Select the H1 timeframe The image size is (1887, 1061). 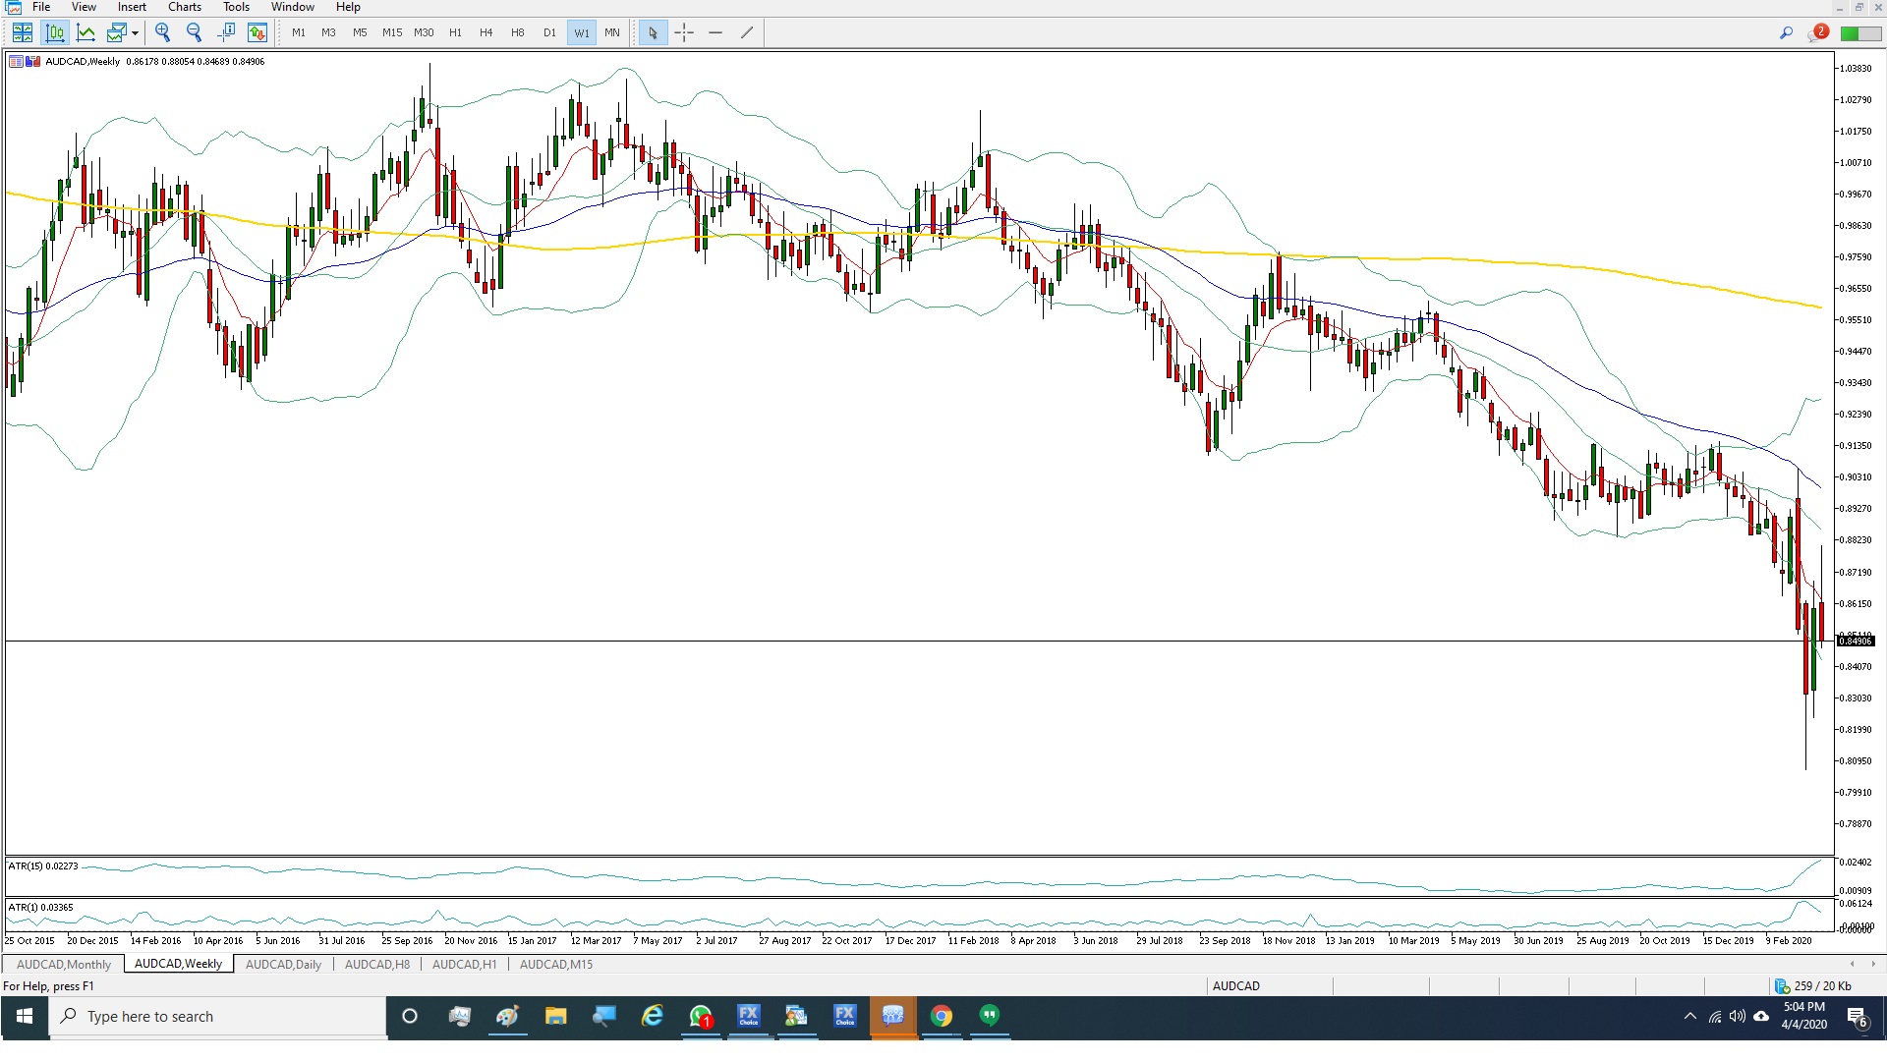point(455,32)
